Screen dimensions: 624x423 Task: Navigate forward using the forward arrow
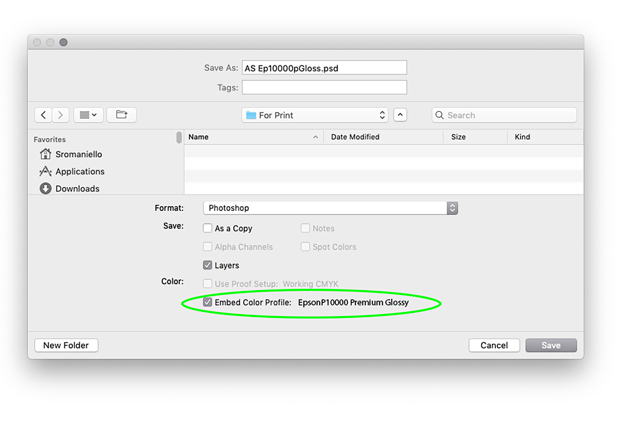coord(60,115)
